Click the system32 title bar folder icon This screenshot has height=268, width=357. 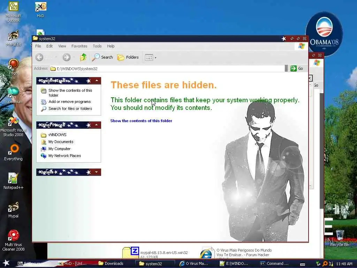point(35,38)
